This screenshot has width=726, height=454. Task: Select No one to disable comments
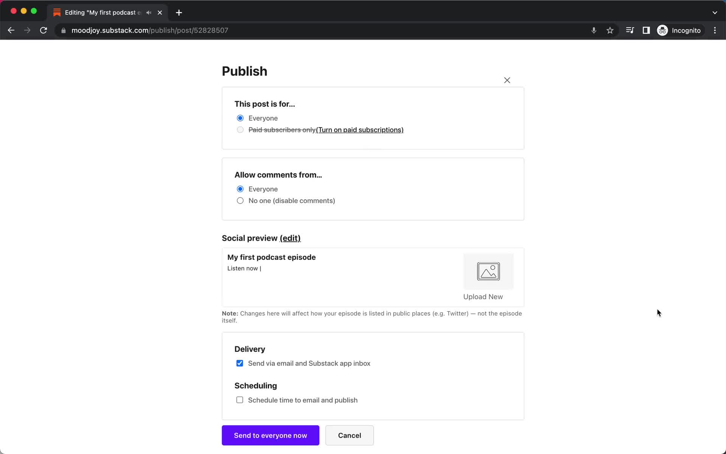(240, 200)
